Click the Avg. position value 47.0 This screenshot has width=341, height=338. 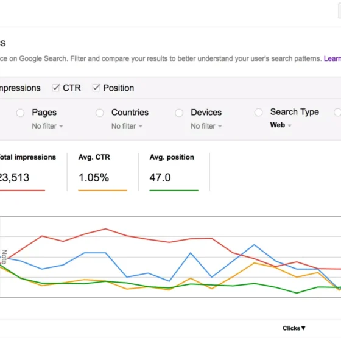160,177
